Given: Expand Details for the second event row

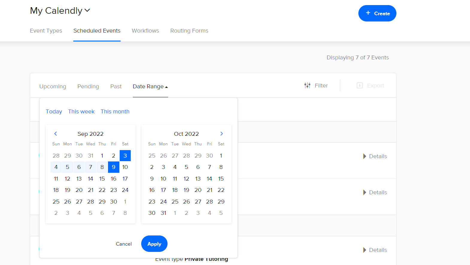Looking at the screenshot, I should click(x=375, y=192).
